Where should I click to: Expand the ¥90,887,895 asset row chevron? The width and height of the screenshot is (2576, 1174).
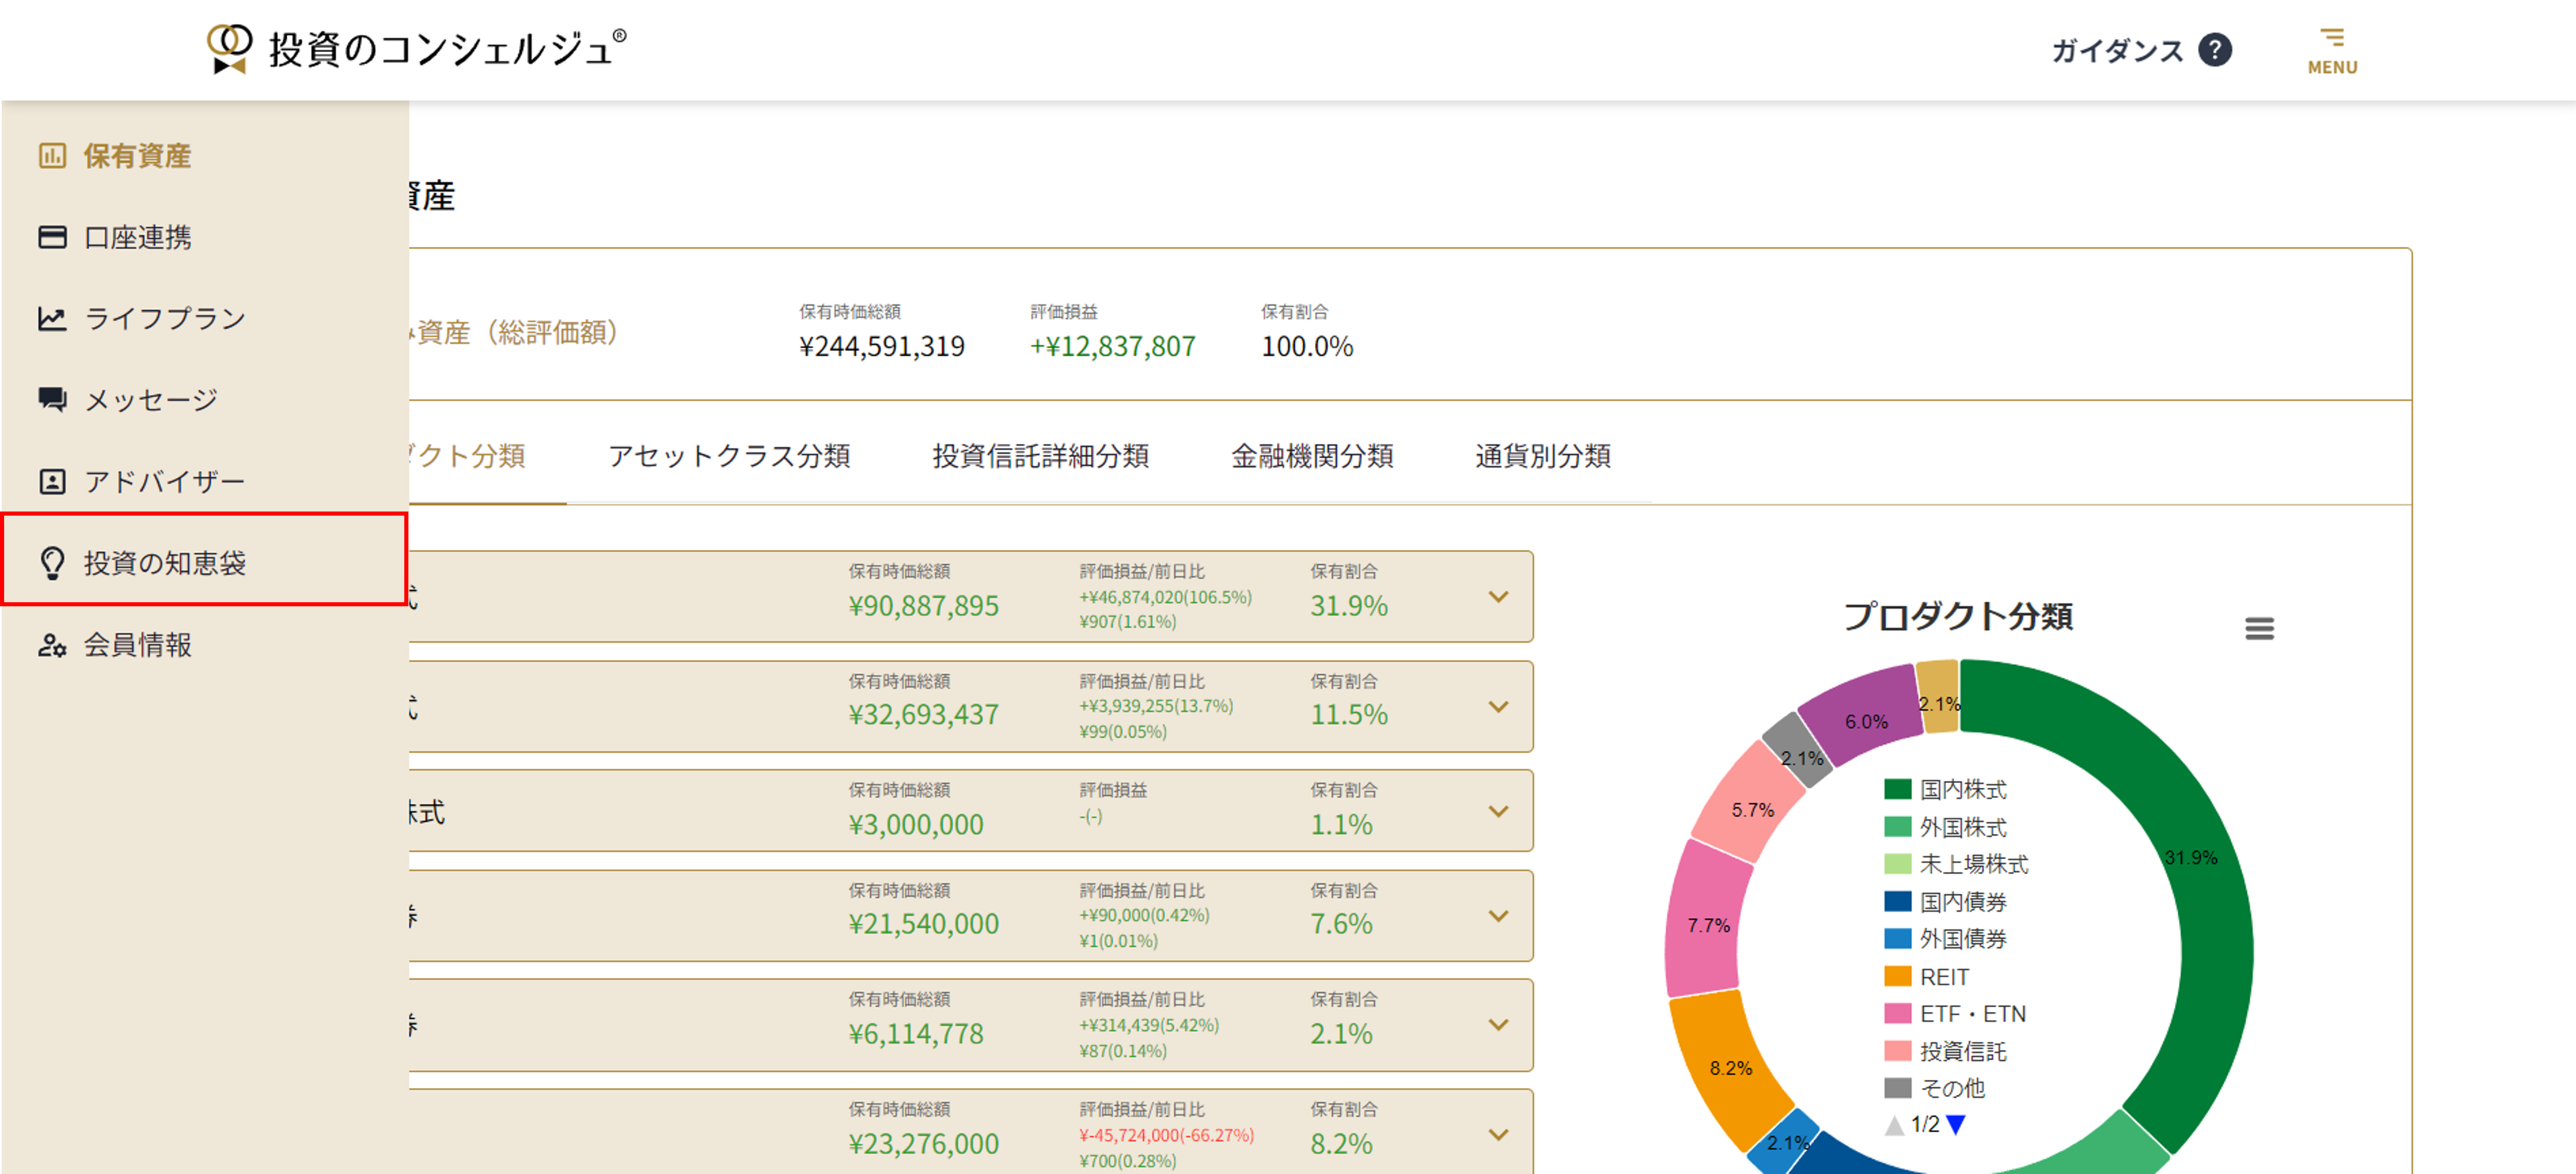1498,597
